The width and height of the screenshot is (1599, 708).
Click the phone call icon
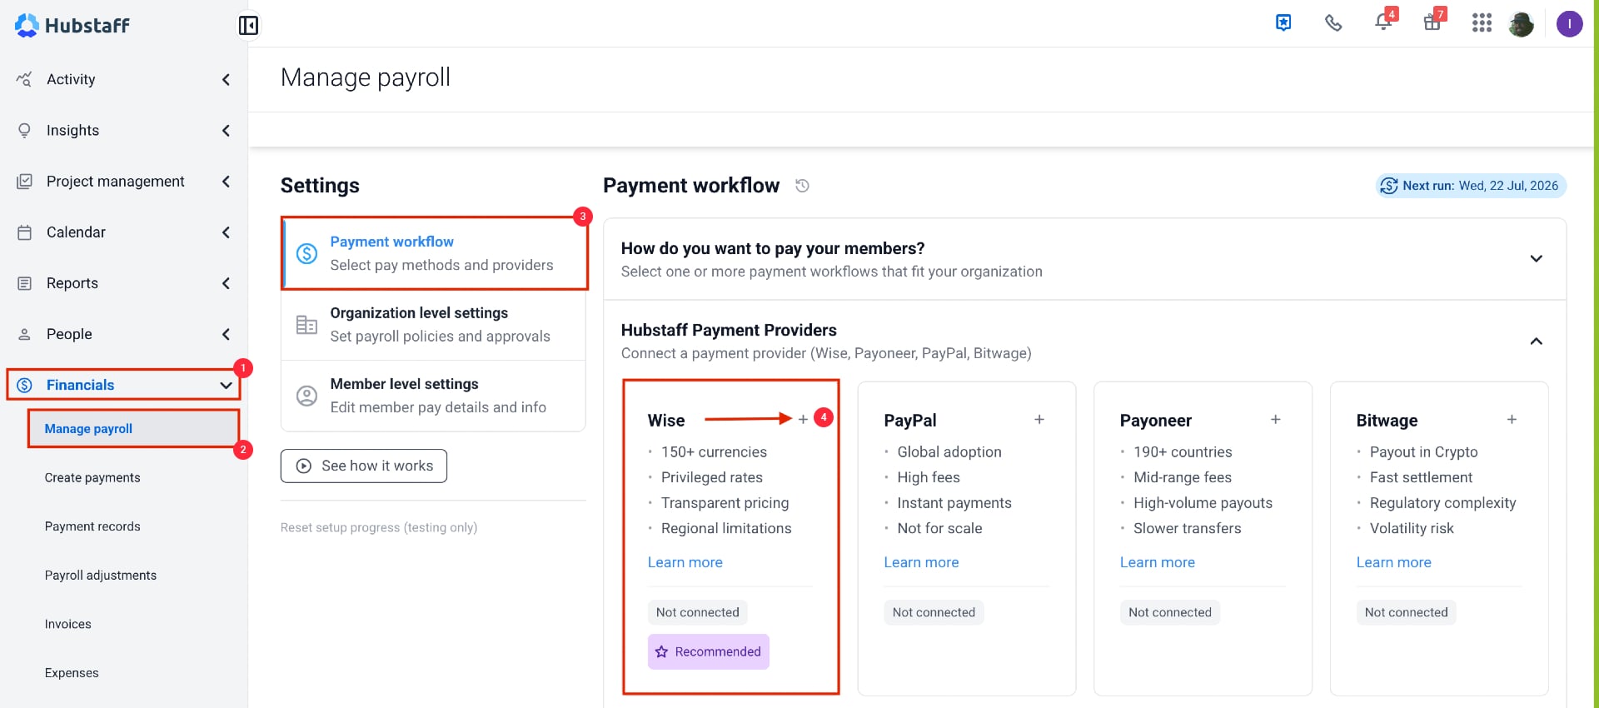click(1333, 23)
